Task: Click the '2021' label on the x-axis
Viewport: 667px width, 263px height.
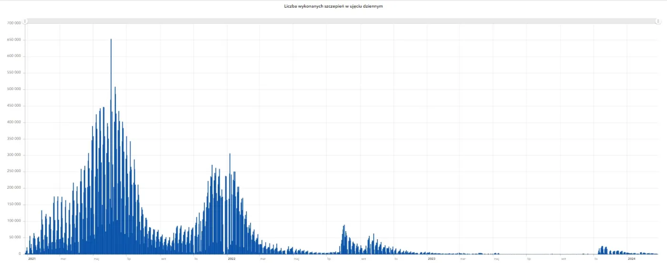Action: coord(32,259)
